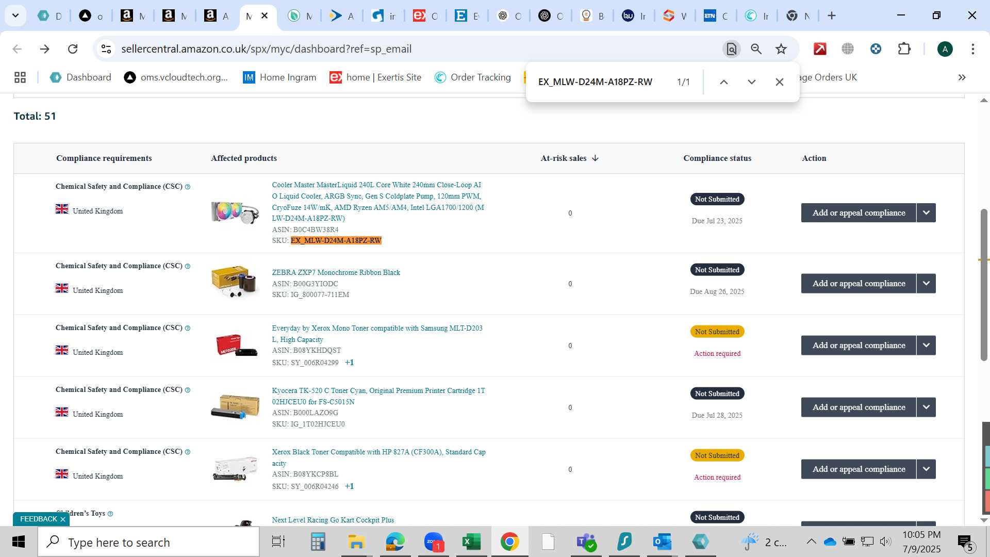Screen dimensions: 990x557
Task: Open Outlook from the taskbar
Action: [x=662, y=542]
